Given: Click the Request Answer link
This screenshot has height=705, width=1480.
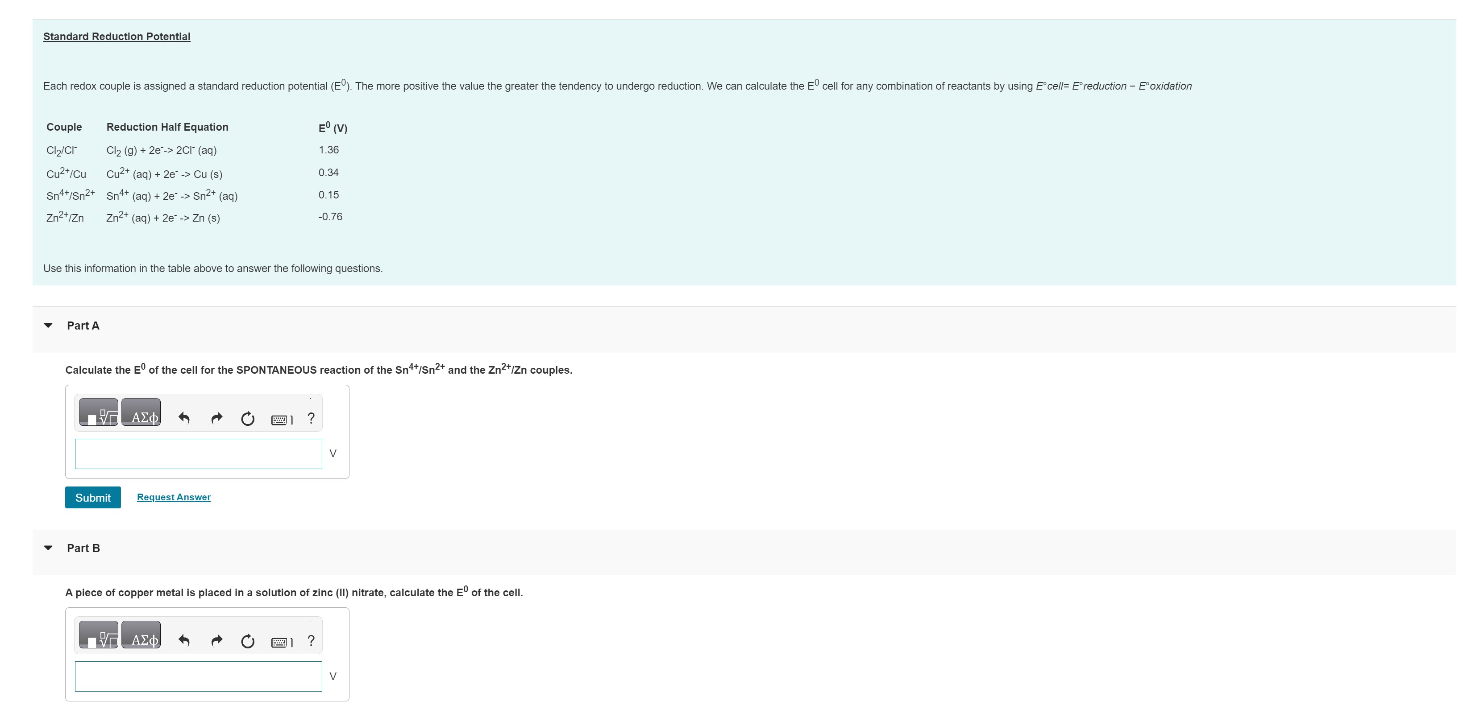Looking at the screenshot, I should (x=174, y=497).
